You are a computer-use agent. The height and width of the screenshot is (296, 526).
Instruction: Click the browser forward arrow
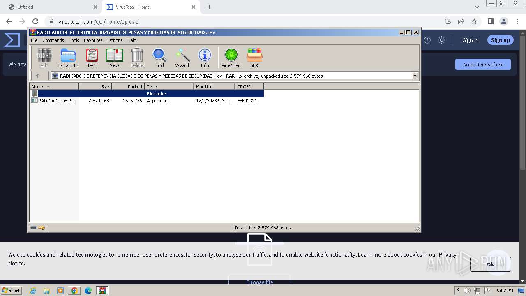point(22,21)
